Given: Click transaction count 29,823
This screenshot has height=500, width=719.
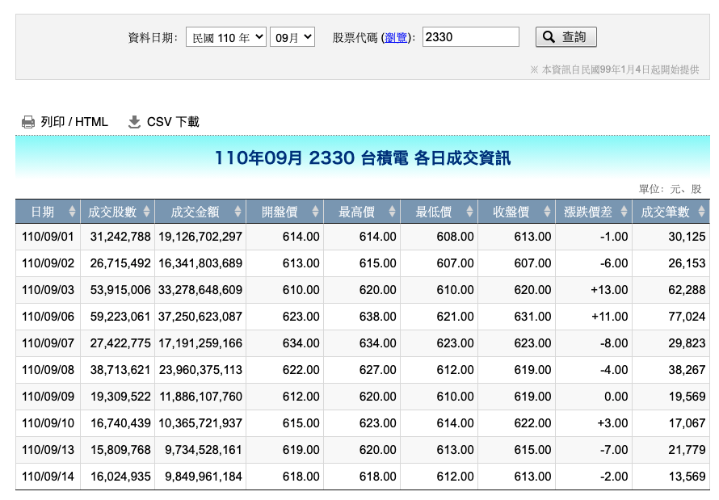Looking at the screenshot, I should (687, 343).
